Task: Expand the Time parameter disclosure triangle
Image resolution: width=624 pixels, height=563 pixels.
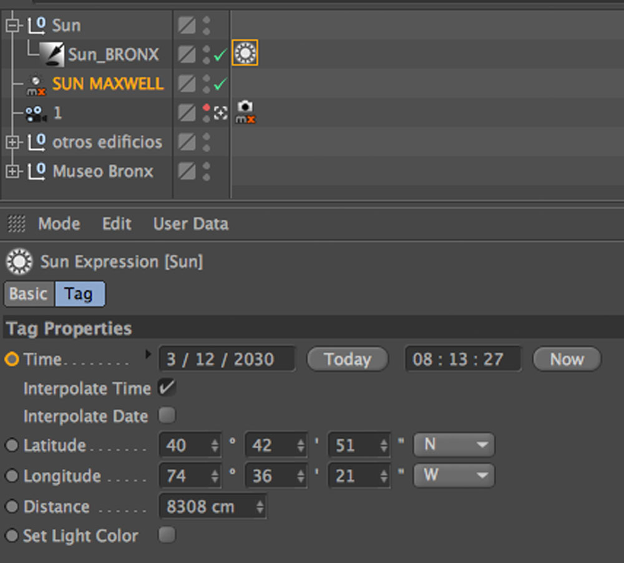Action: pos(148,354)
